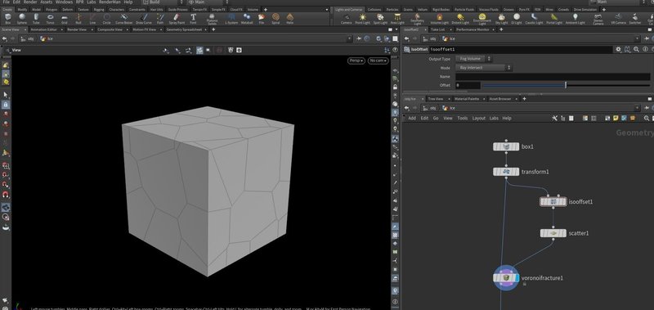Add a Sky Light from the shelf
This screenshot has width=654, height=310.
coord(502,18)
